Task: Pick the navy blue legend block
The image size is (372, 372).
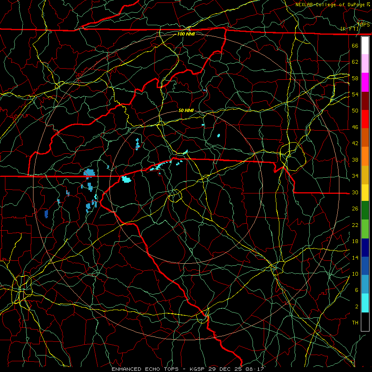Action: tap(365, 248)
